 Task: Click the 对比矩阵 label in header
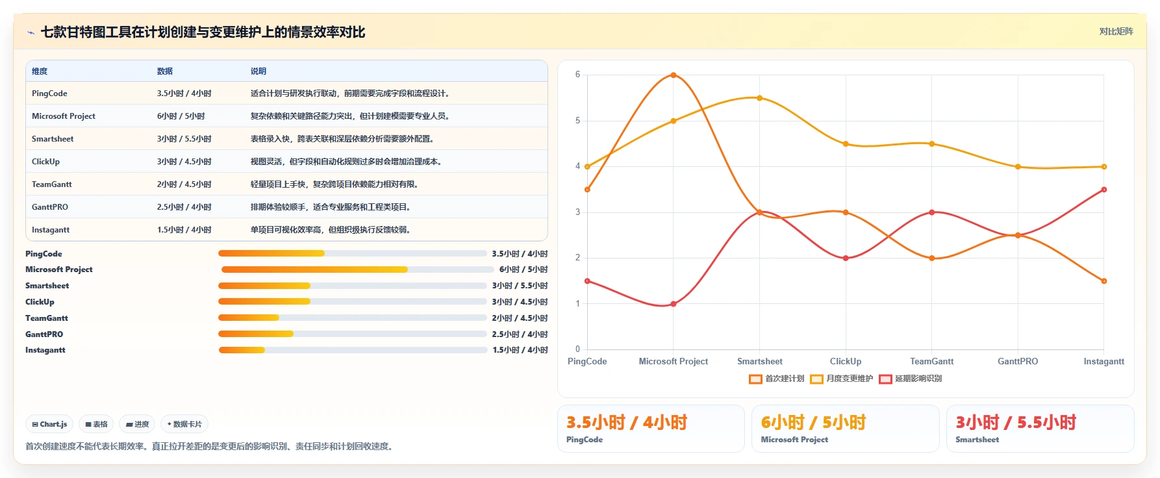click(x=1116, y=31)
